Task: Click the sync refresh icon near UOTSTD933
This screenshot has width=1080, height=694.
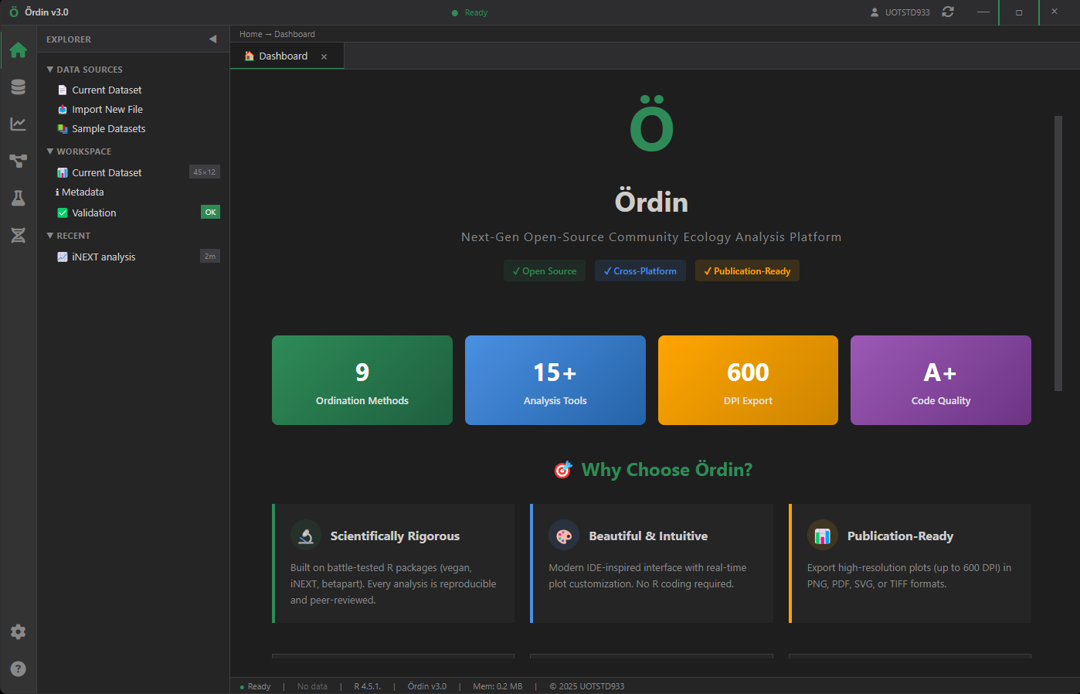Action: (x=948, y=12)
